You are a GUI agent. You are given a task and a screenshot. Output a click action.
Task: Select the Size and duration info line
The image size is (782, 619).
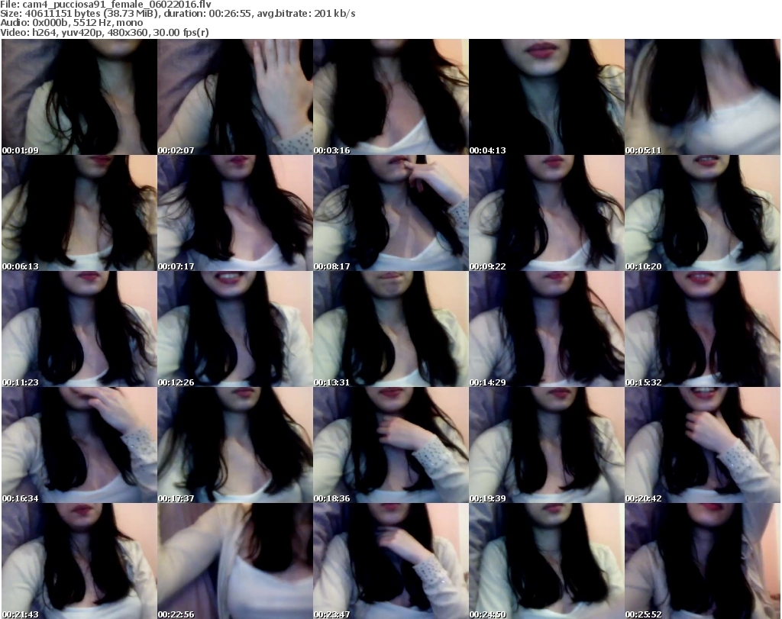(x=178, y=14)
